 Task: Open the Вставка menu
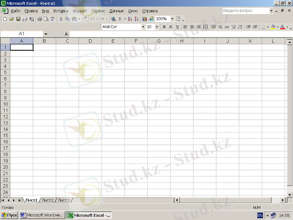coord(61,11)
